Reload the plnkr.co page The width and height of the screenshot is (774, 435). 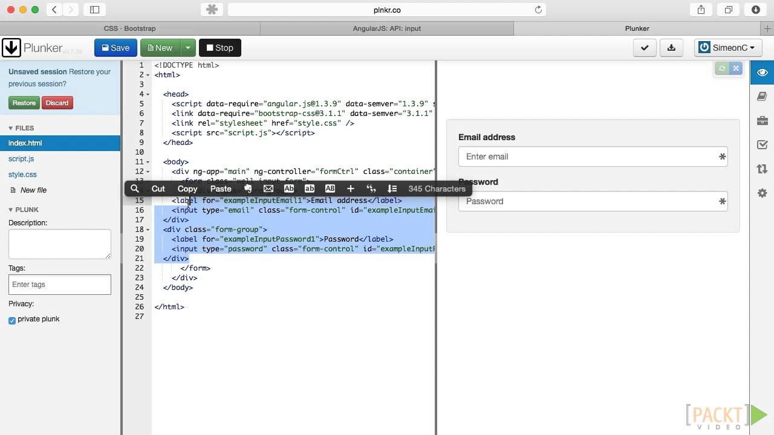(x=538, y=10)
